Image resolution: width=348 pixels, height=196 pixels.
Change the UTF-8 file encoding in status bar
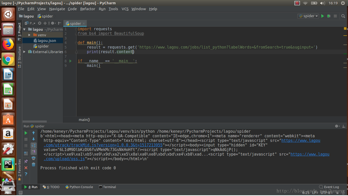tap(326, 193)
